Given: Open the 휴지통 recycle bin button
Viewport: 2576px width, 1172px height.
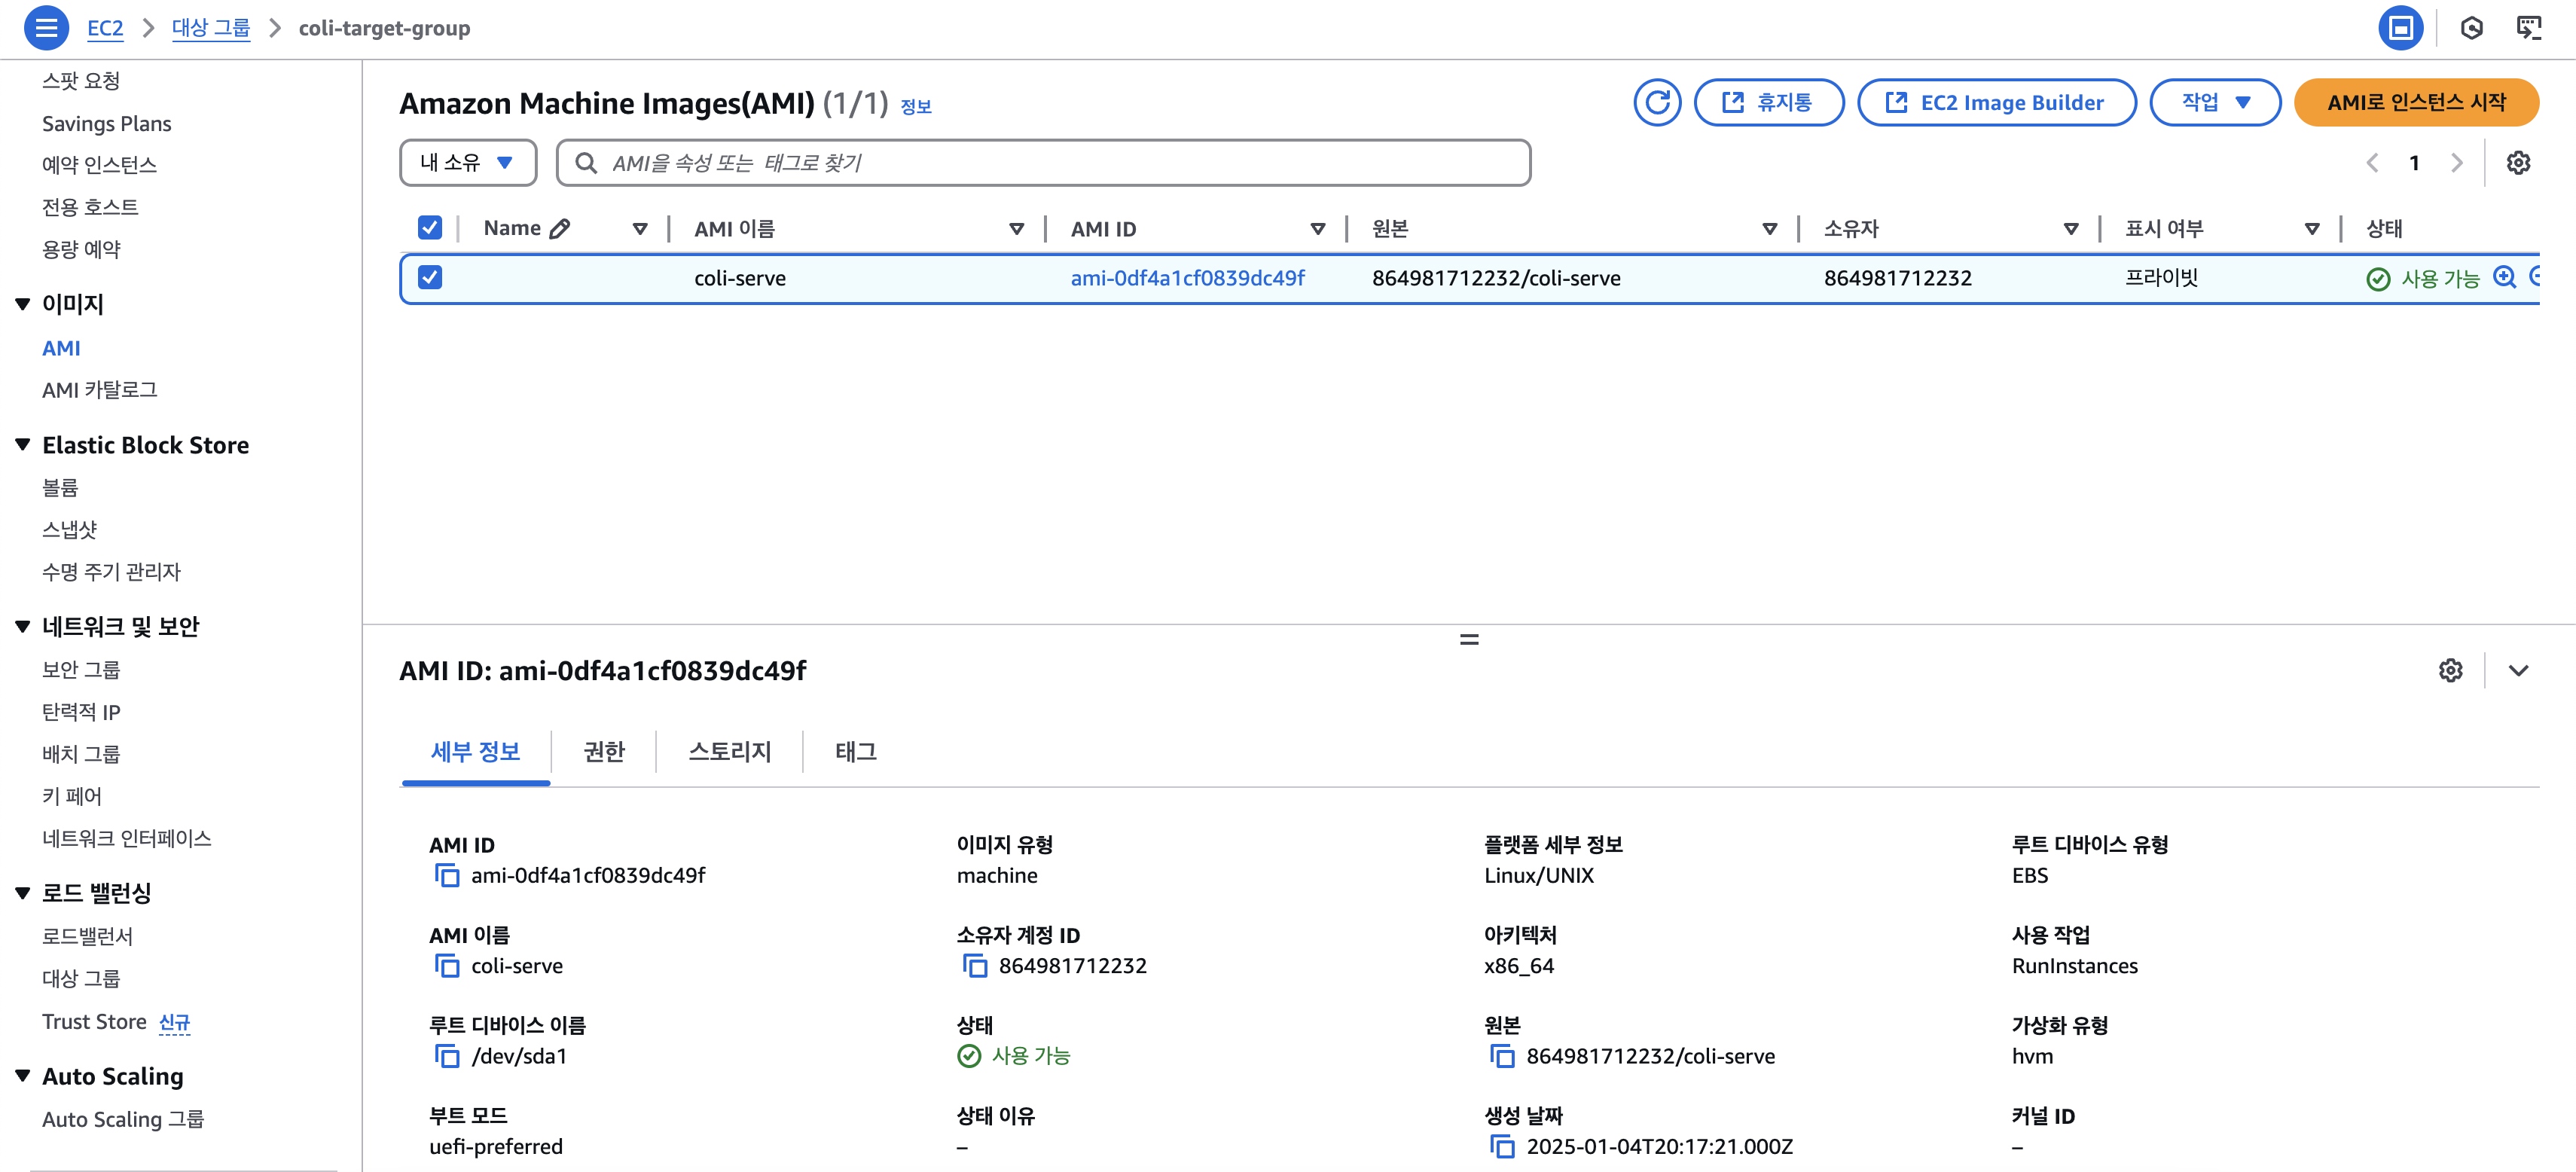Looking at the screenshot, I should click(x=1768, y=102).
